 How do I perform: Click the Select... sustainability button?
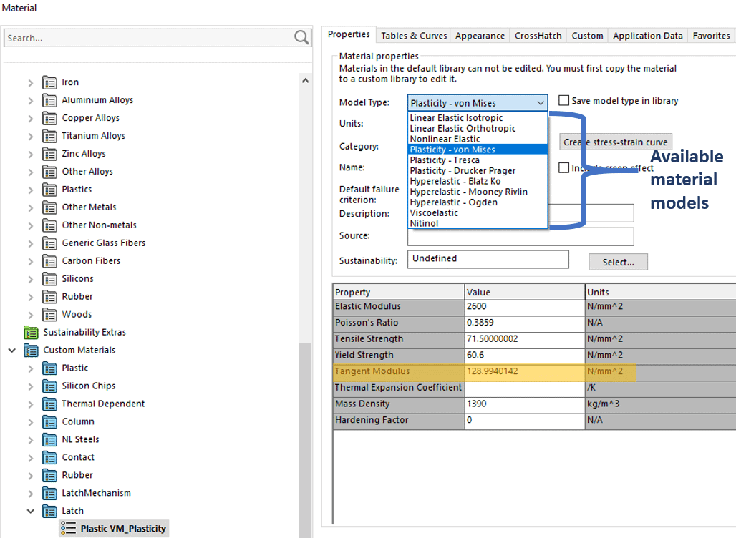click(618, 262)
